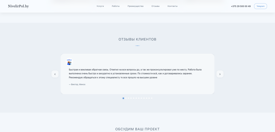Go to the Работы section

point(116,6)
